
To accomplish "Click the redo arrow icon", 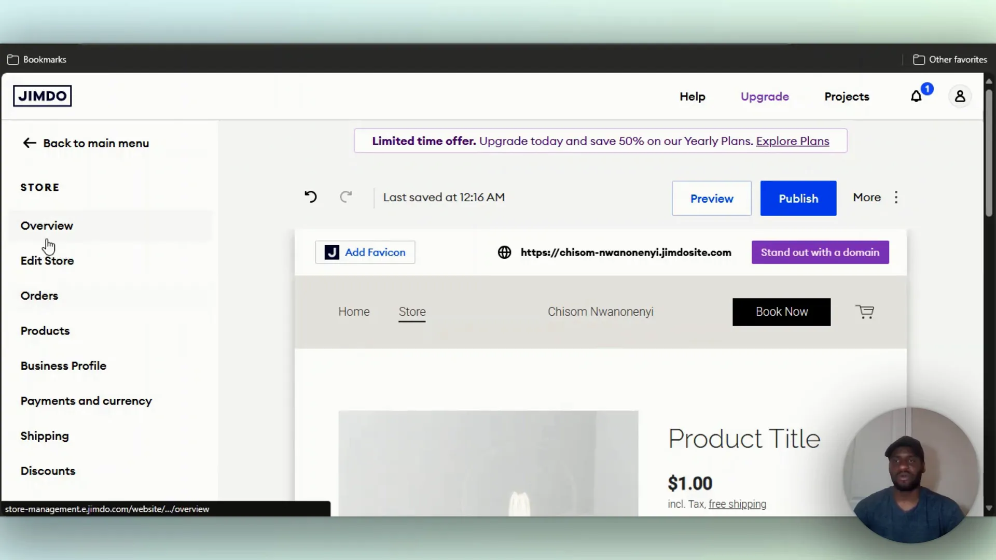I will (346, 197).
